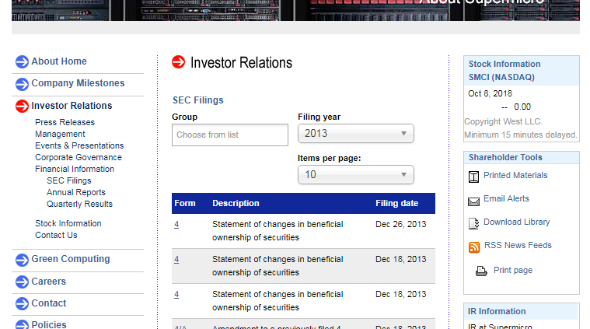Open the Contact main menu item
The width and height of the screenshot is (590, 329).
point(49,303)
